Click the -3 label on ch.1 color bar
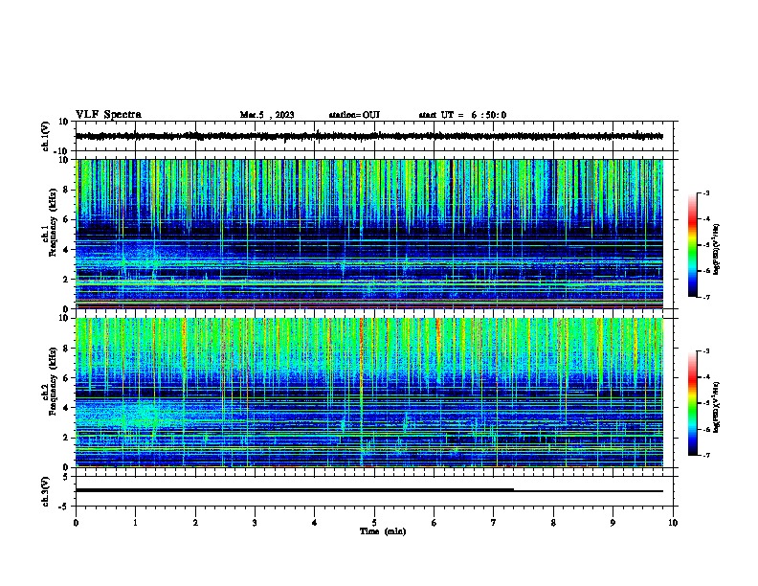The width and height of the screenshot is (758, 586). pos(705,192)
